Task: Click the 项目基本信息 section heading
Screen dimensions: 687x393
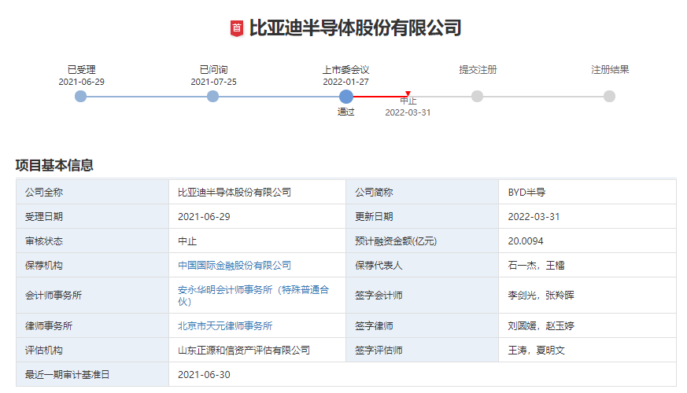Action: (x=54, y=166)
